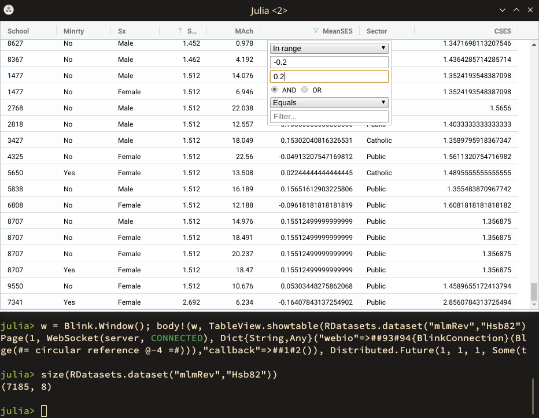Screen dimensions: 539x418
Task: Click MeanSES value -0.16407843137254902
Action: 316,302
